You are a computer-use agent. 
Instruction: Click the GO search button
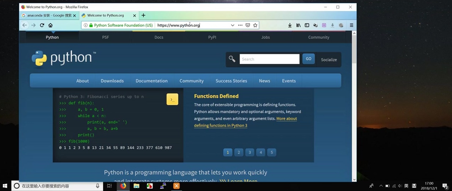(308, 59)
